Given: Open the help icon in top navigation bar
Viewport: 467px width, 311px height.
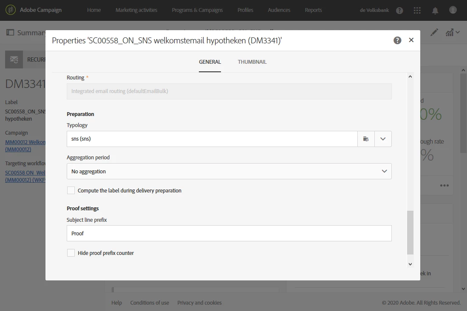Looking at the screenshot, I should pyautogui.click(x=399, y=11).
